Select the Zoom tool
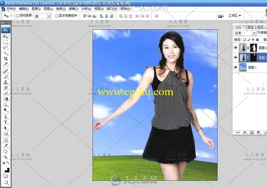Viewport: 267px width, 188px height. pos(6,157)
